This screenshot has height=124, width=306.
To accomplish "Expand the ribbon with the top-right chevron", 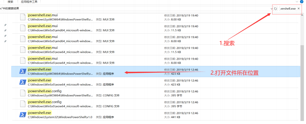I will point(297,2).
